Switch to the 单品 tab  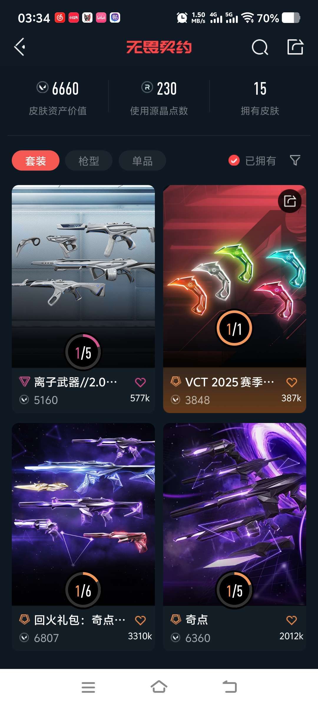point(142,161)
